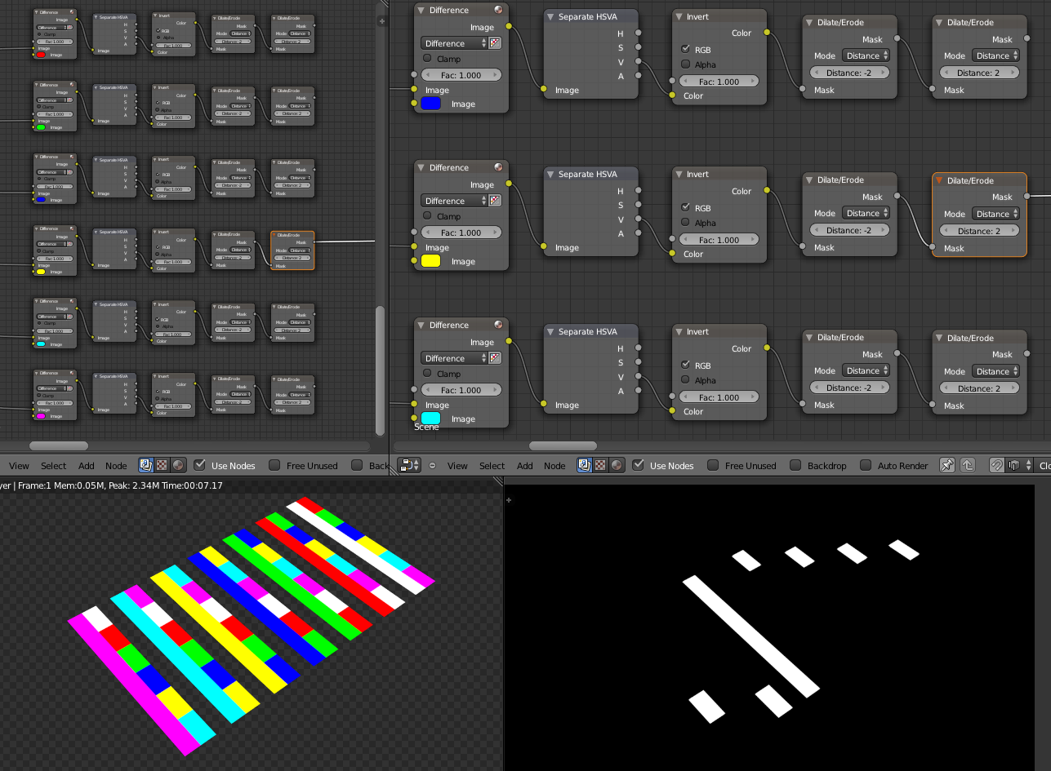The height and width of the screenshot is (771, 1051).
Task: Click Distance: 2 field on selected Dilate/Erode node
Action: click(979, 231)
